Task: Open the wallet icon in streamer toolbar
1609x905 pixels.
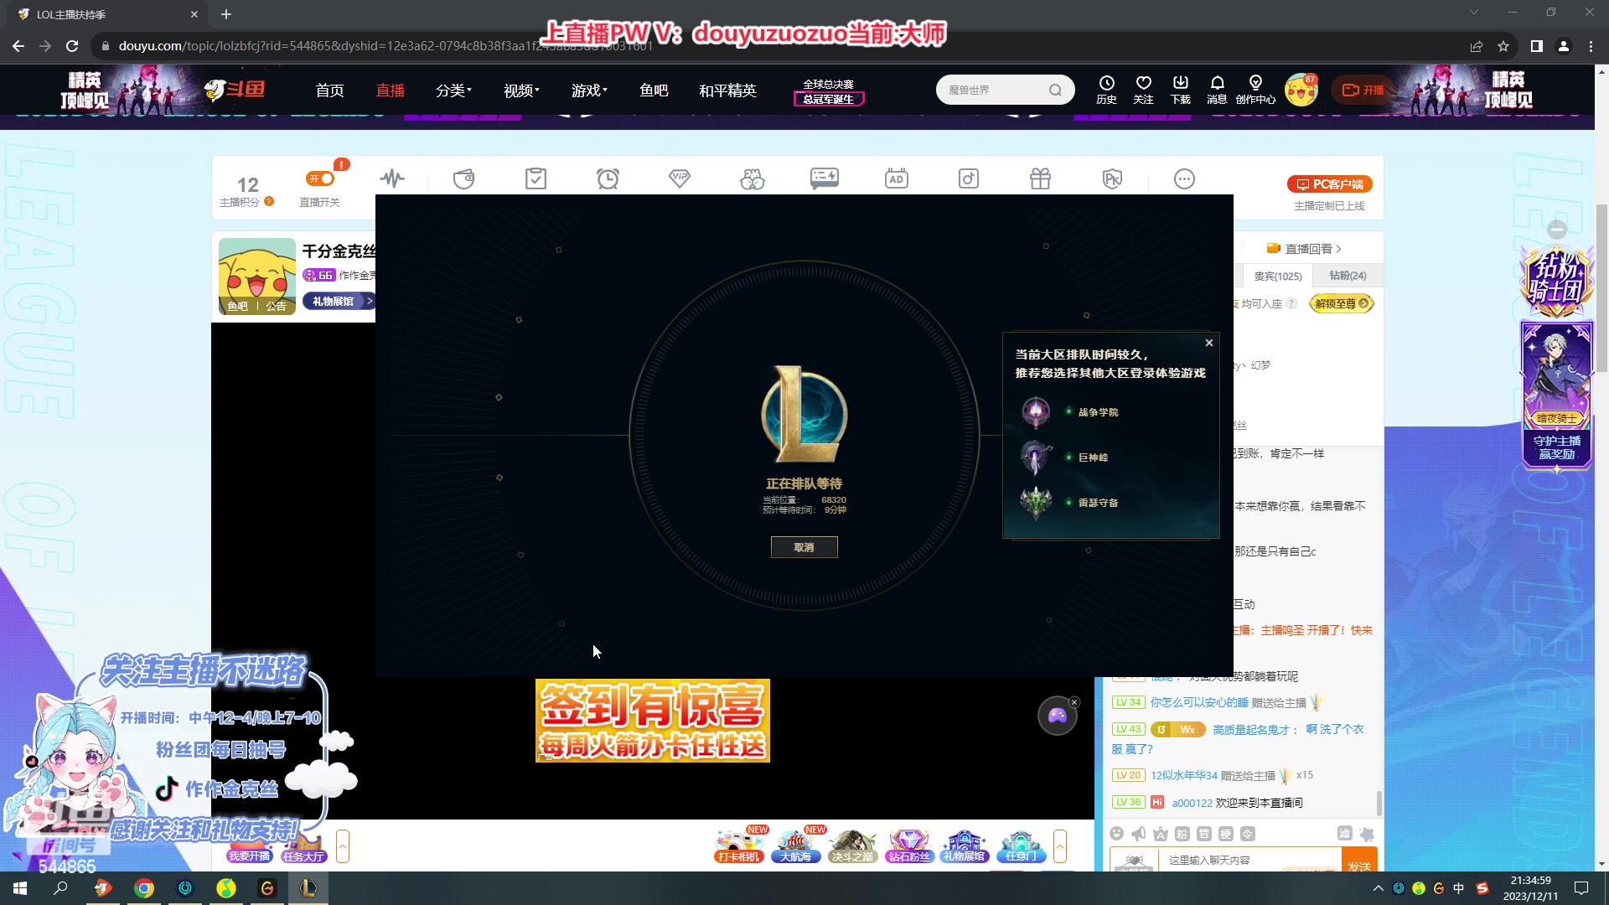Action: (x=464, y=178)
